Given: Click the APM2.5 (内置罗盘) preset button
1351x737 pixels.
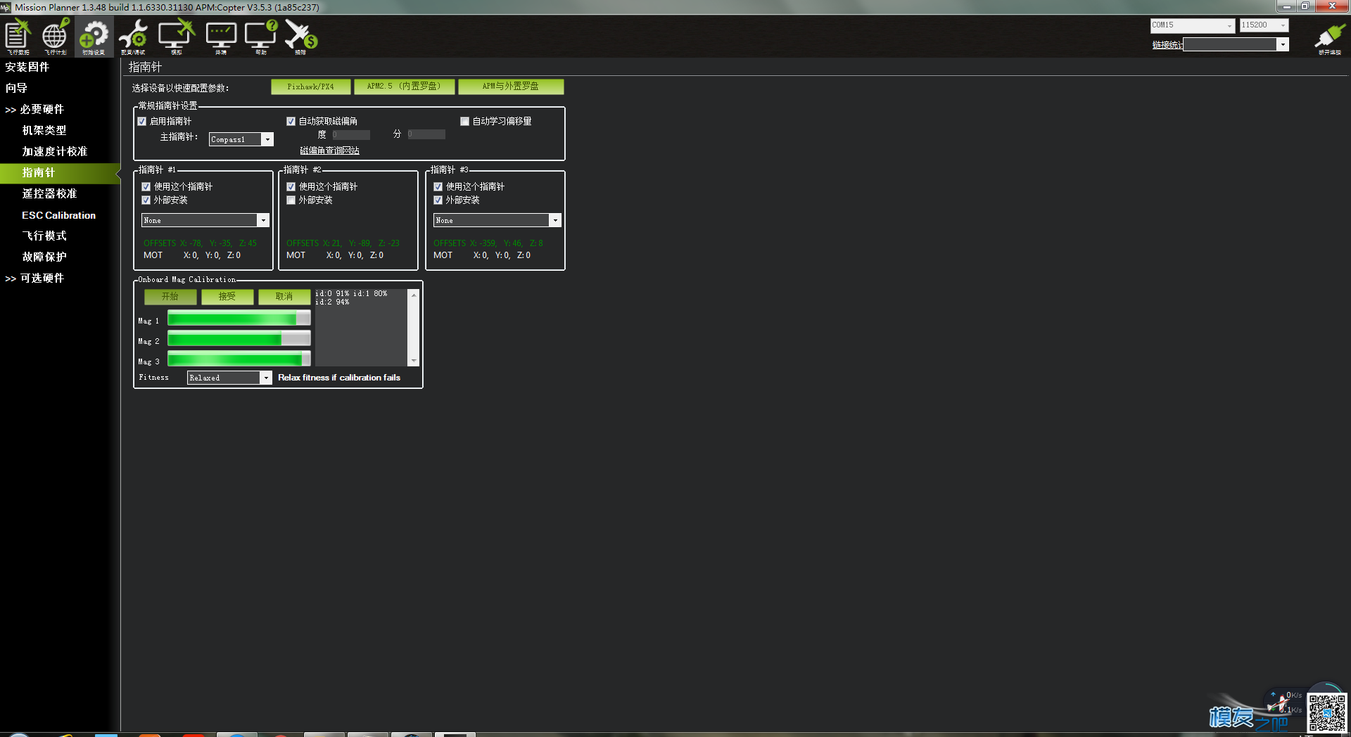Looking at the screenshot, I should pos(405,86).
